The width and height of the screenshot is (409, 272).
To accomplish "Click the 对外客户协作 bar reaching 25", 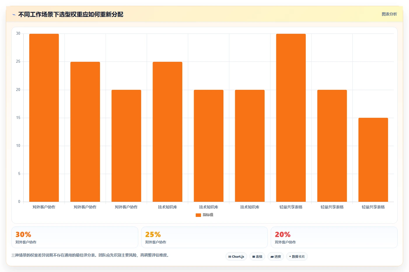I will [85, 132].
